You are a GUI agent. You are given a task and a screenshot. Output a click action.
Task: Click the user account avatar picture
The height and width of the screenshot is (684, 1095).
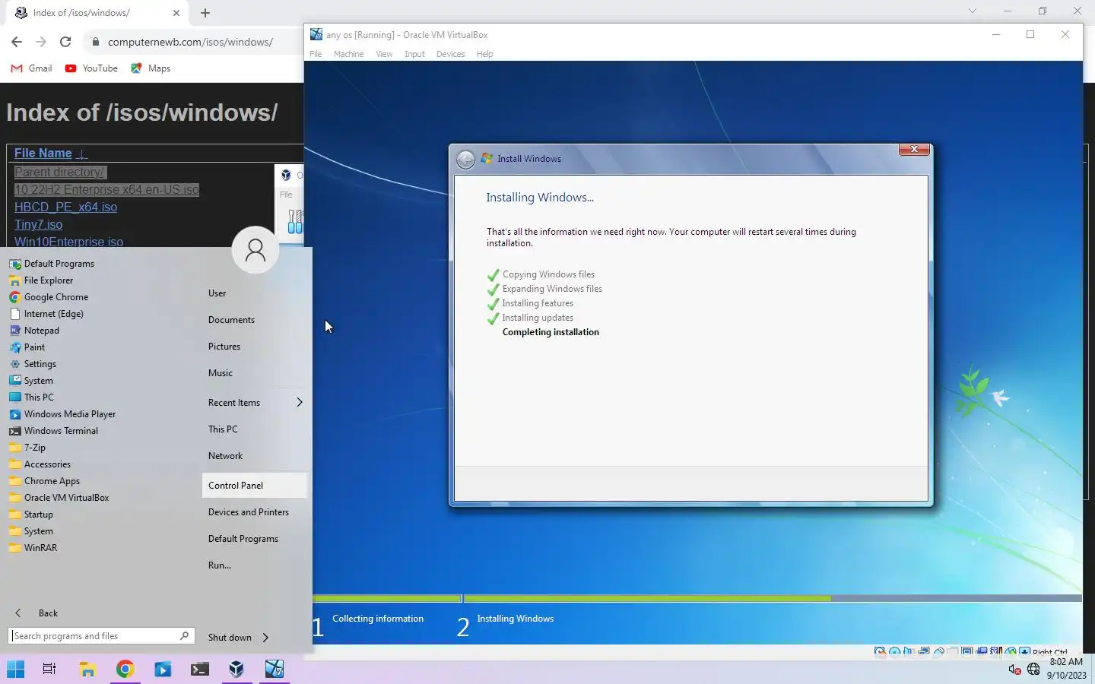tap(255, 250)
